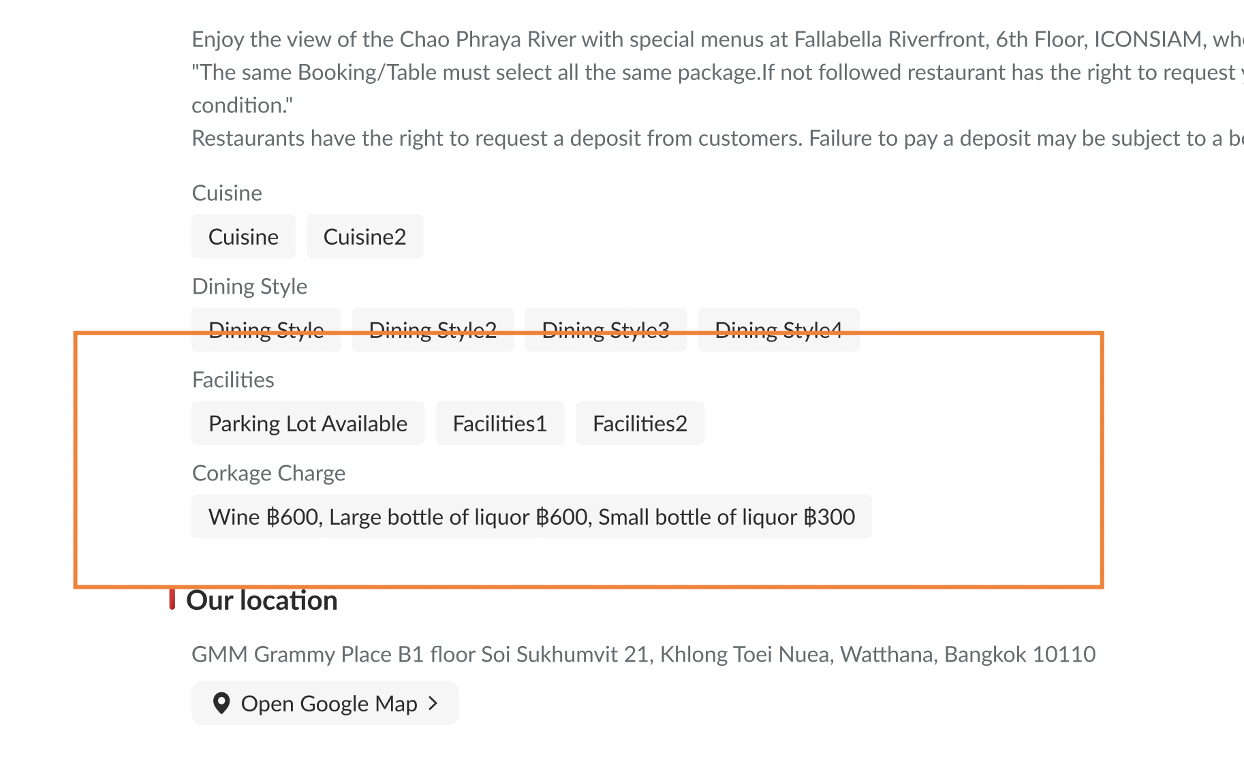1244x770 pixels.
Task: Click the Facilities section label
Action: click(x=233, y=380)
